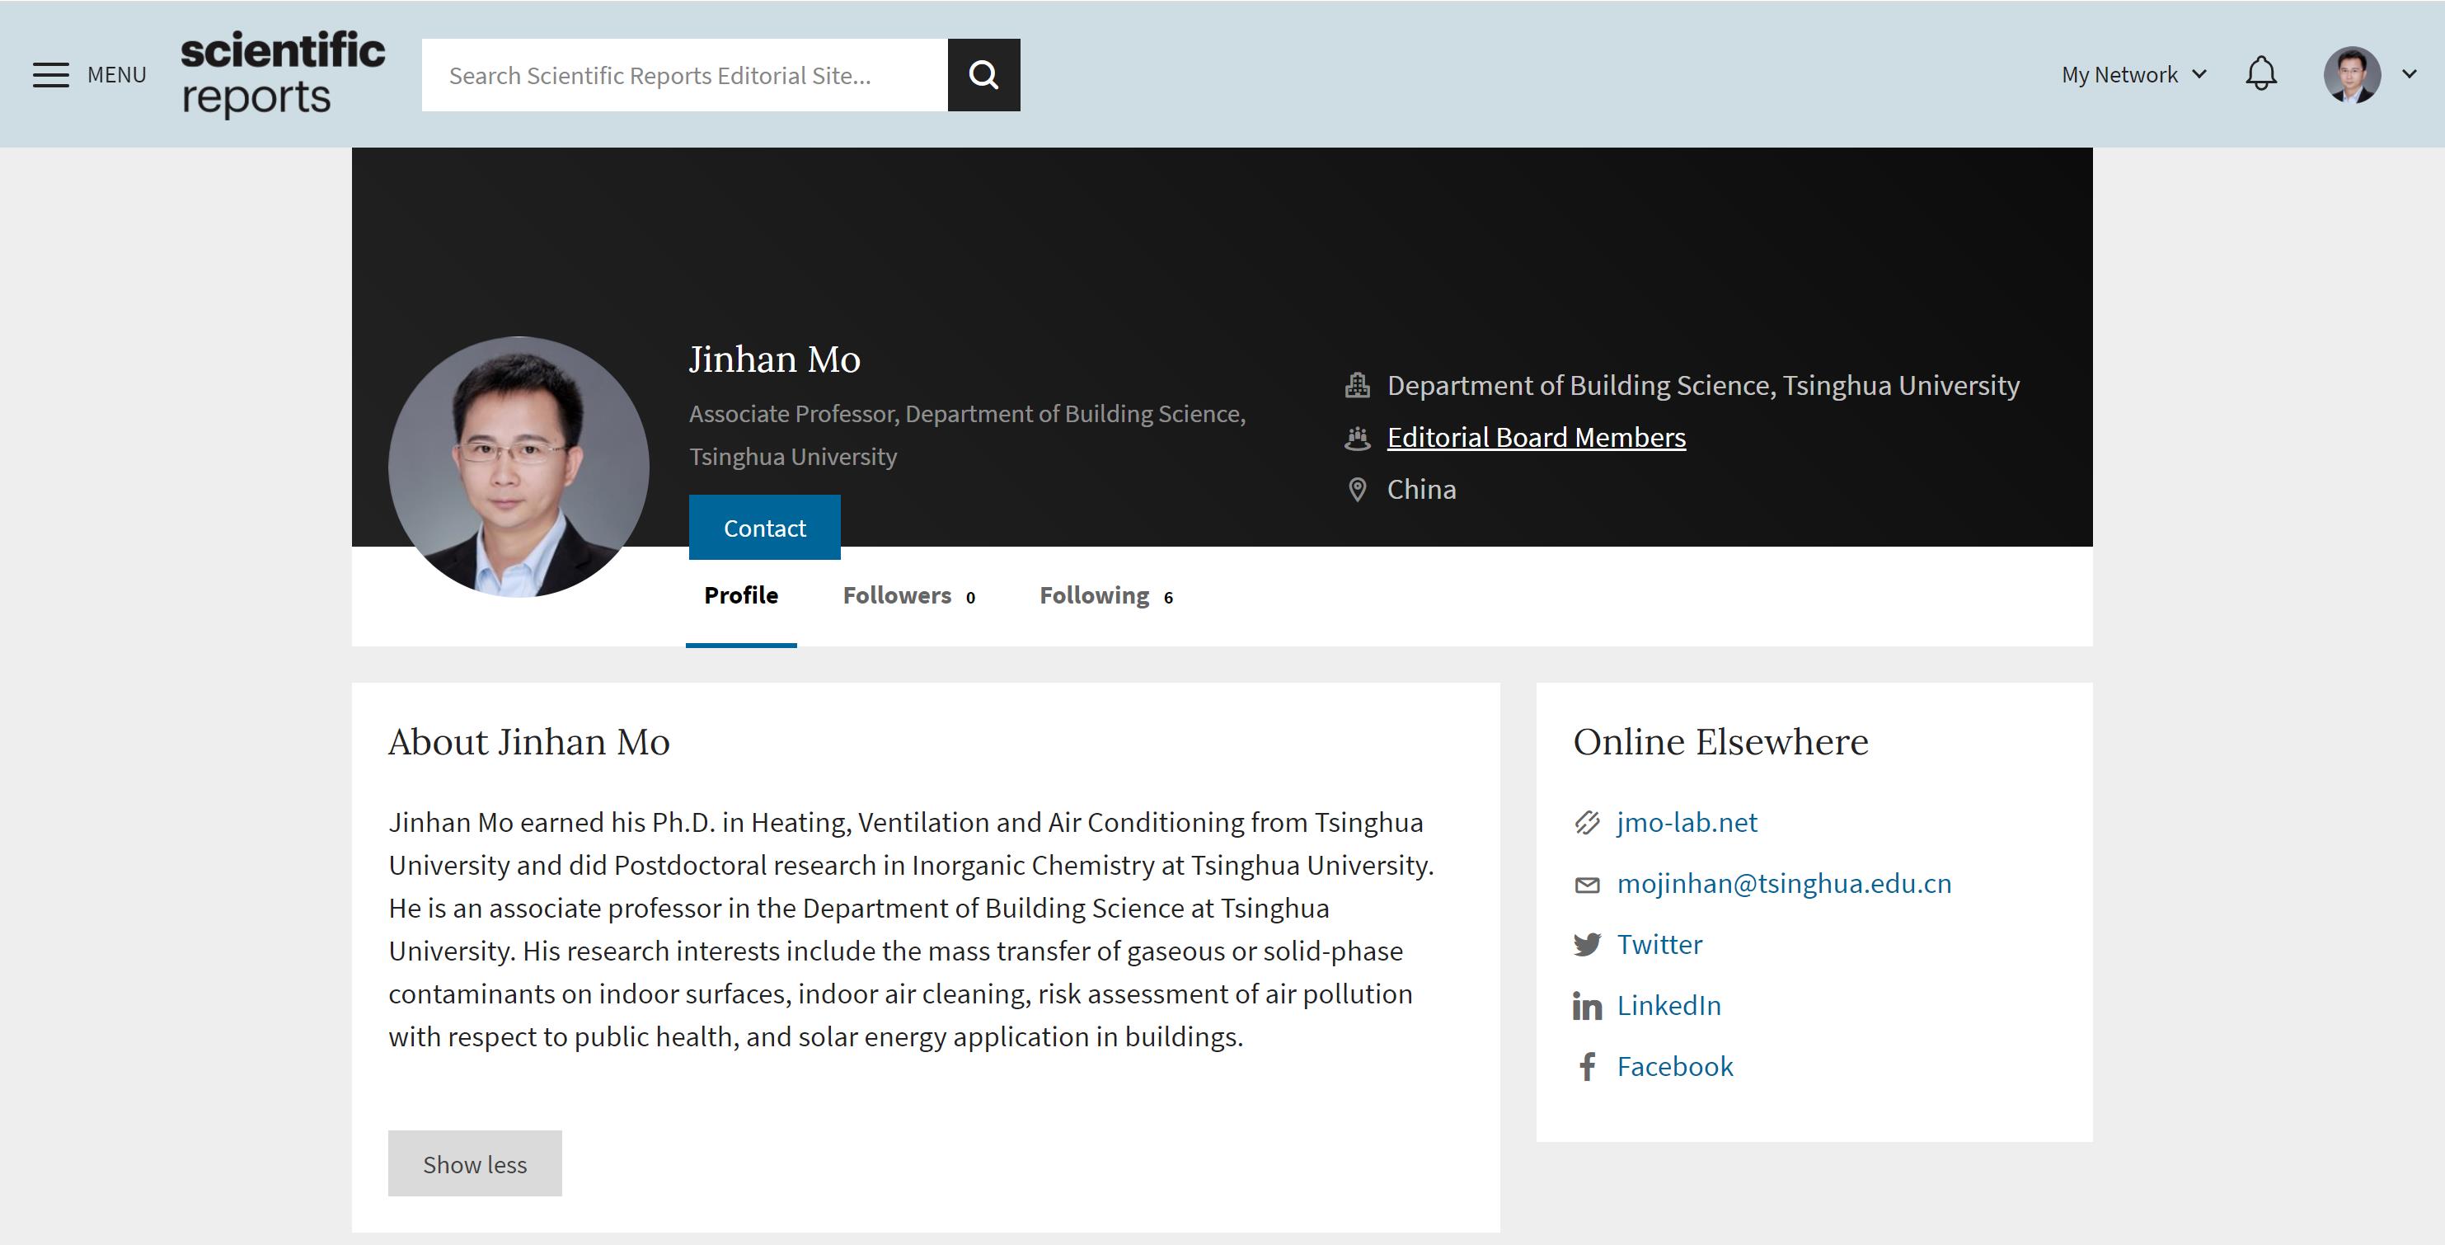Click the hamburger menu icon
Screen dimensions: 2445x1245
pos(51,75)
